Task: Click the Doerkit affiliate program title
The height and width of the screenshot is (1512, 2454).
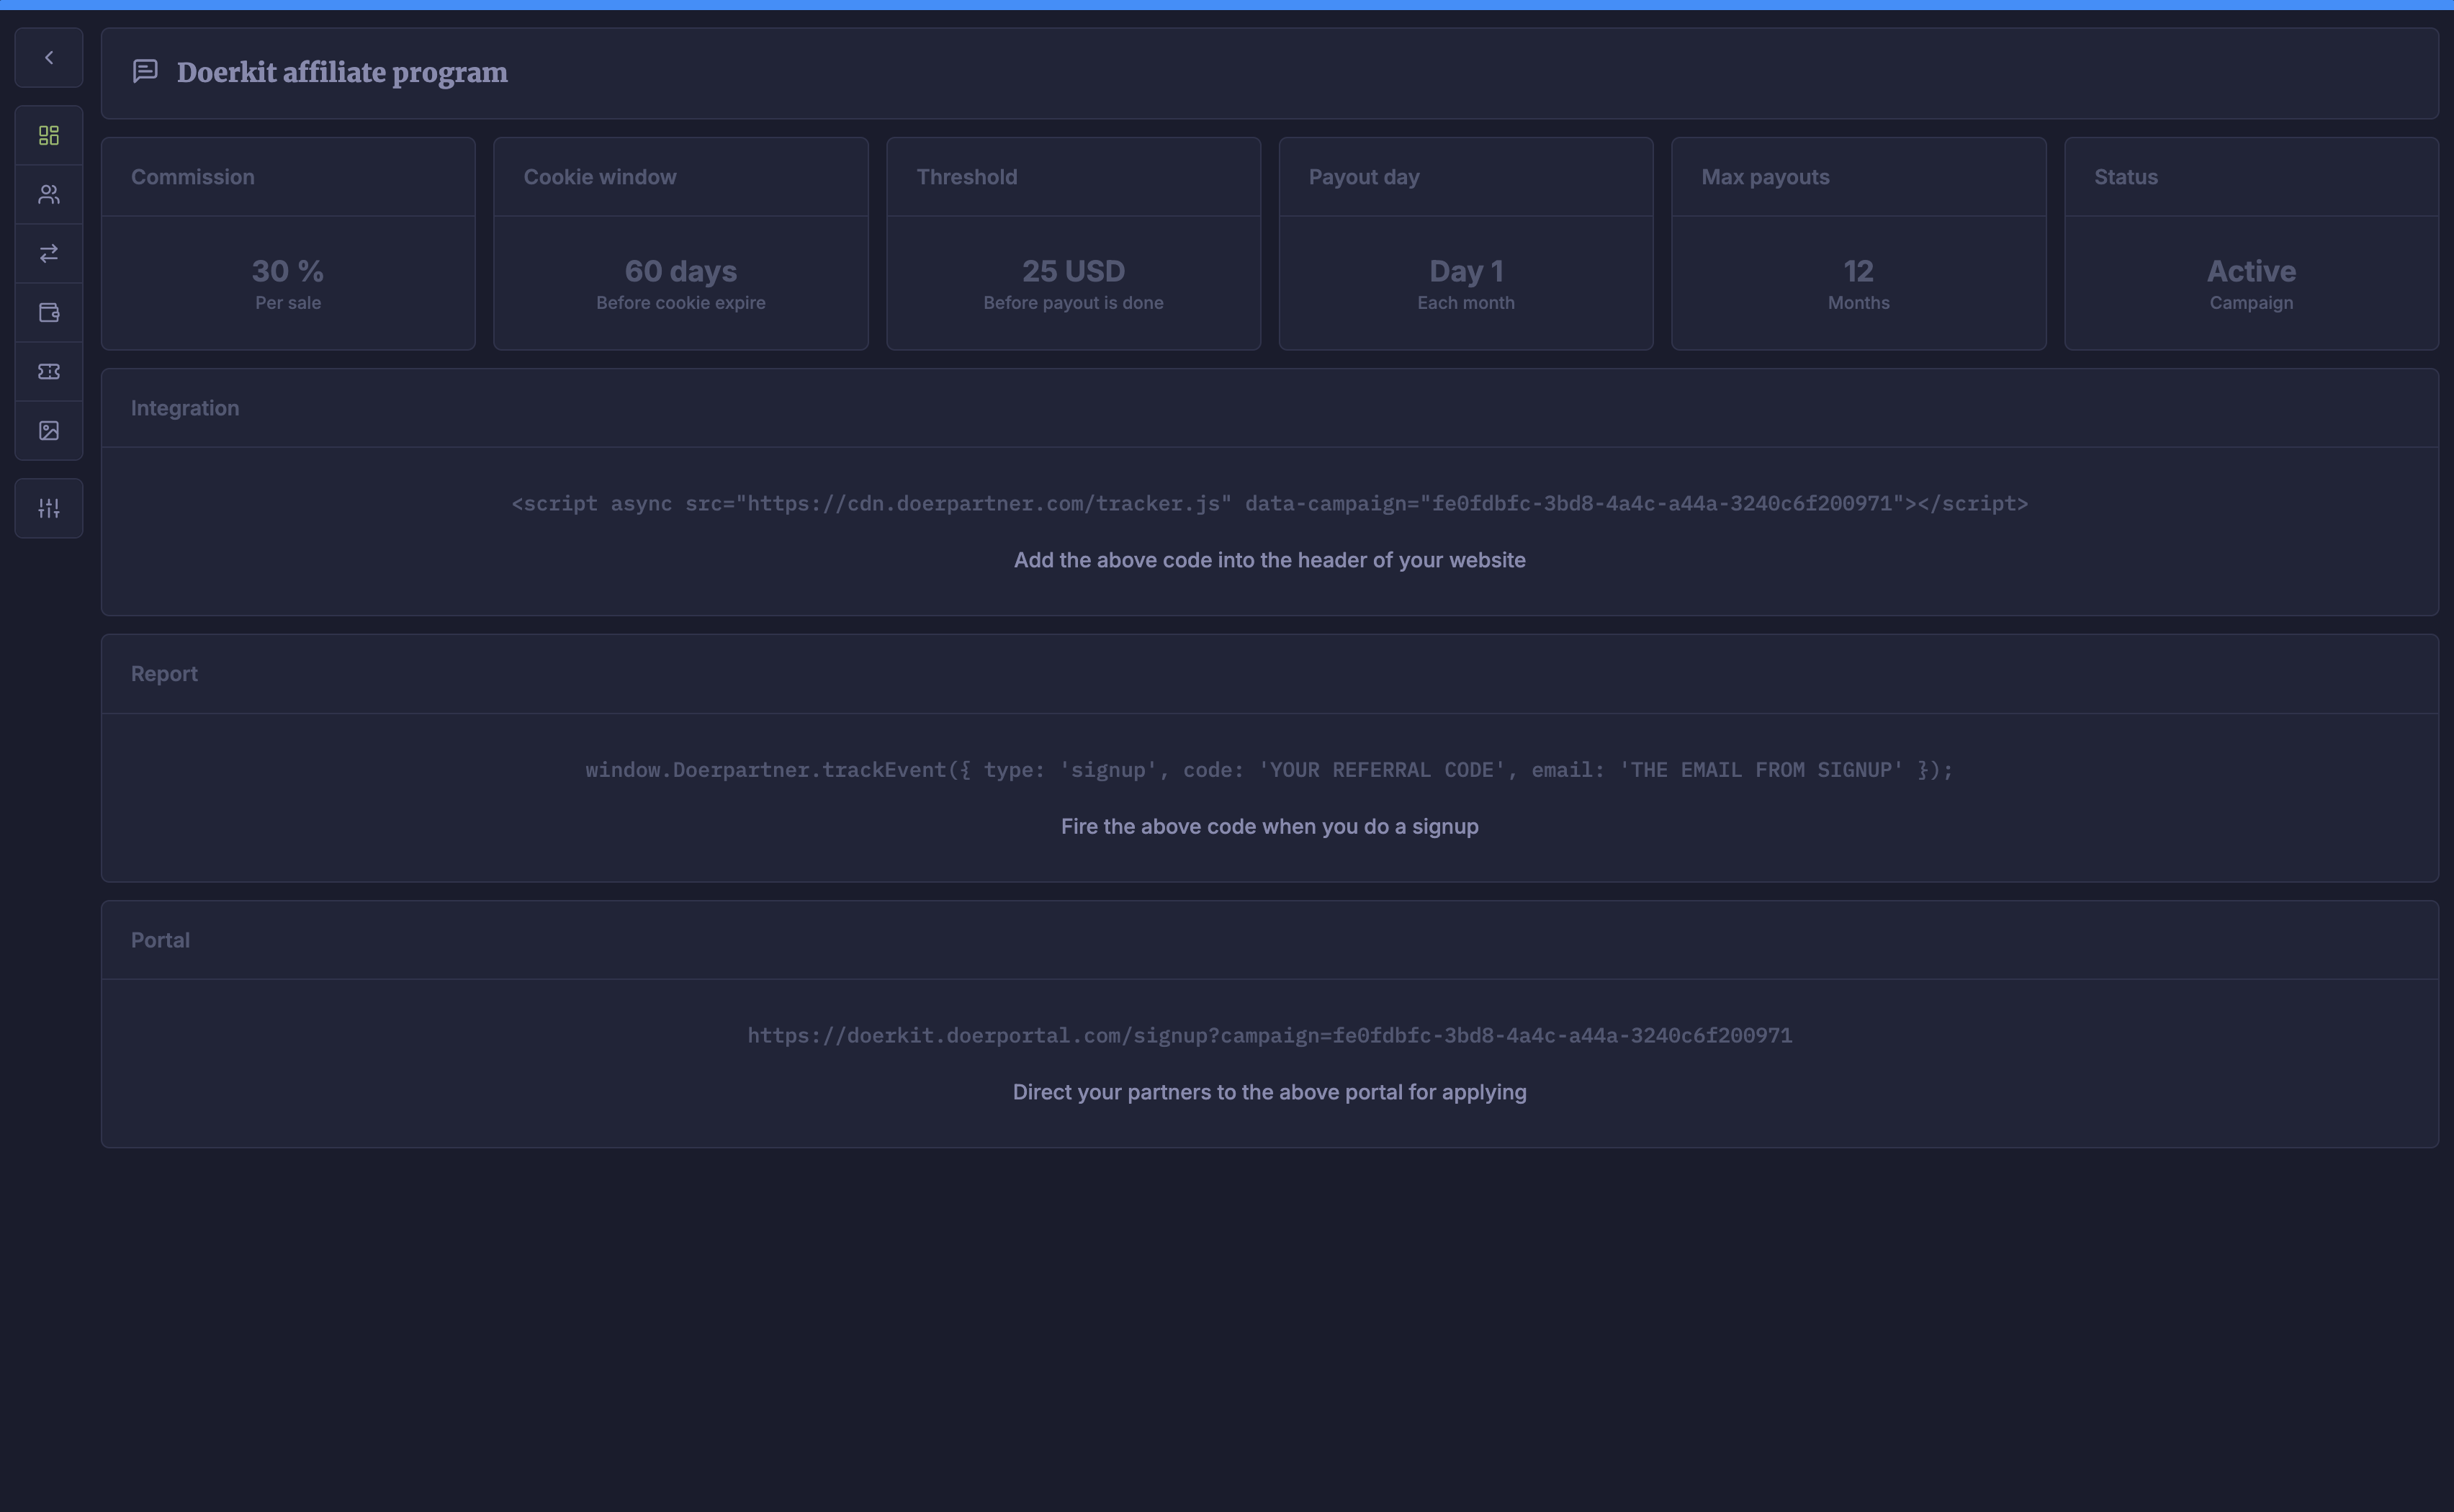Action: [x=342, y=73]
